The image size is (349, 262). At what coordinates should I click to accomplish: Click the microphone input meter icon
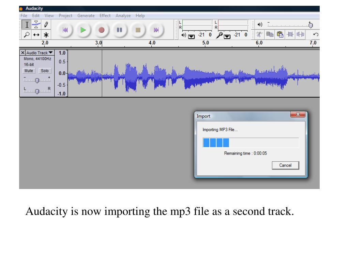[219, 35]
